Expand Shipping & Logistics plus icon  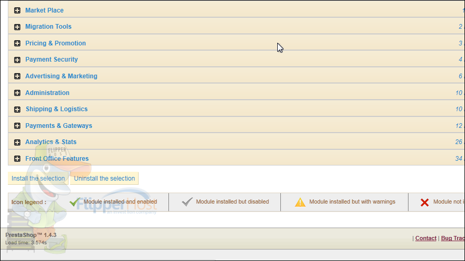[x=17, y=110]
